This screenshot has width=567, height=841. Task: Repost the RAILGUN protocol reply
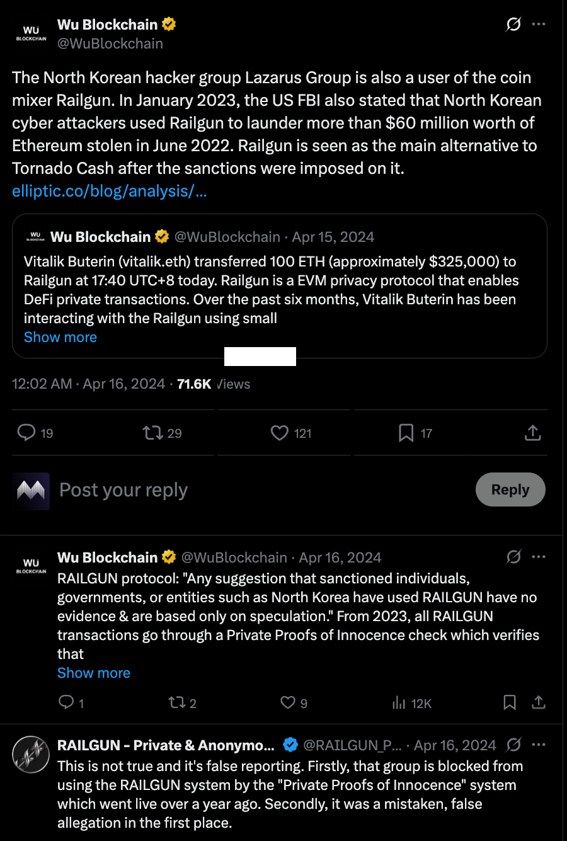[x=176, y=702]
